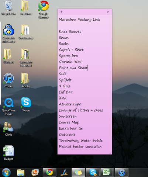Switch to Excel in the taskbar
148x177 pixels.
107,172
